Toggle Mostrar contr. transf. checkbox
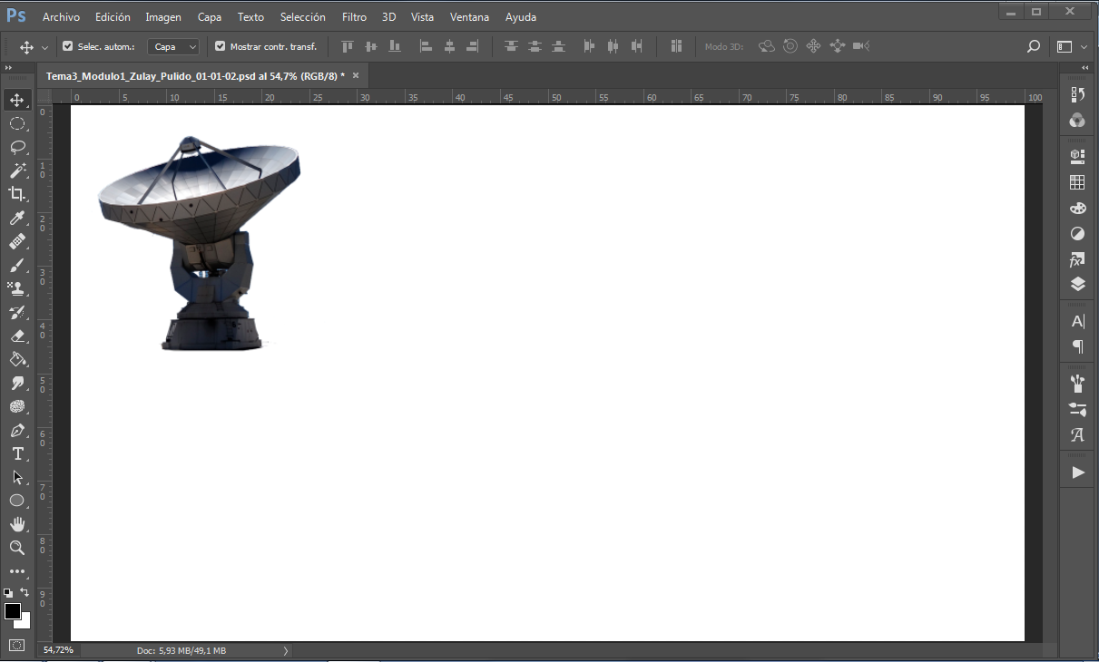The height and width of the screenshot is (662, 1099). [x=220, y=46]
